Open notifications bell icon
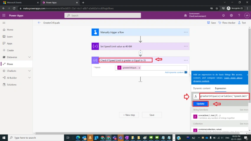The height and width of the screenshot is (141, 251). click(x=224, y=16)
